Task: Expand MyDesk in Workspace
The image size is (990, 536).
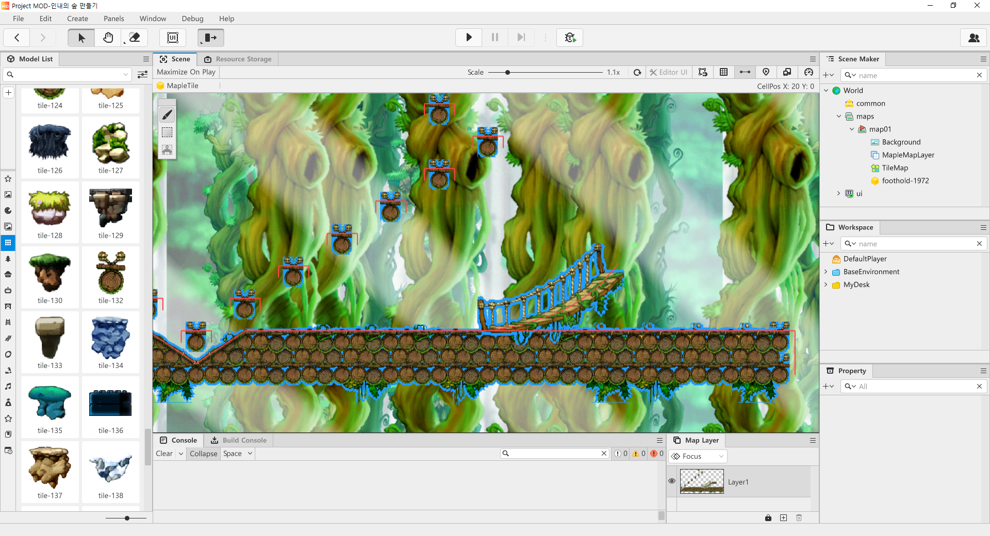Action: [826, 284]
